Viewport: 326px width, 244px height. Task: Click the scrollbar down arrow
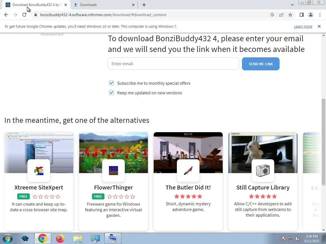323,230
